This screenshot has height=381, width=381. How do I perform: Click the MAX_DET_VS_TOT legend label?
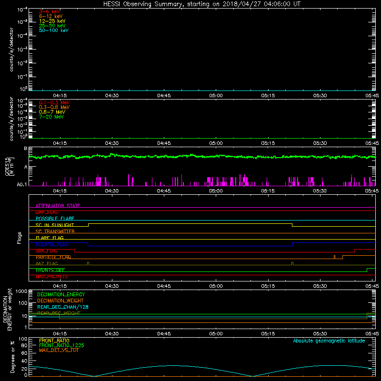click(x=59, y=350)
